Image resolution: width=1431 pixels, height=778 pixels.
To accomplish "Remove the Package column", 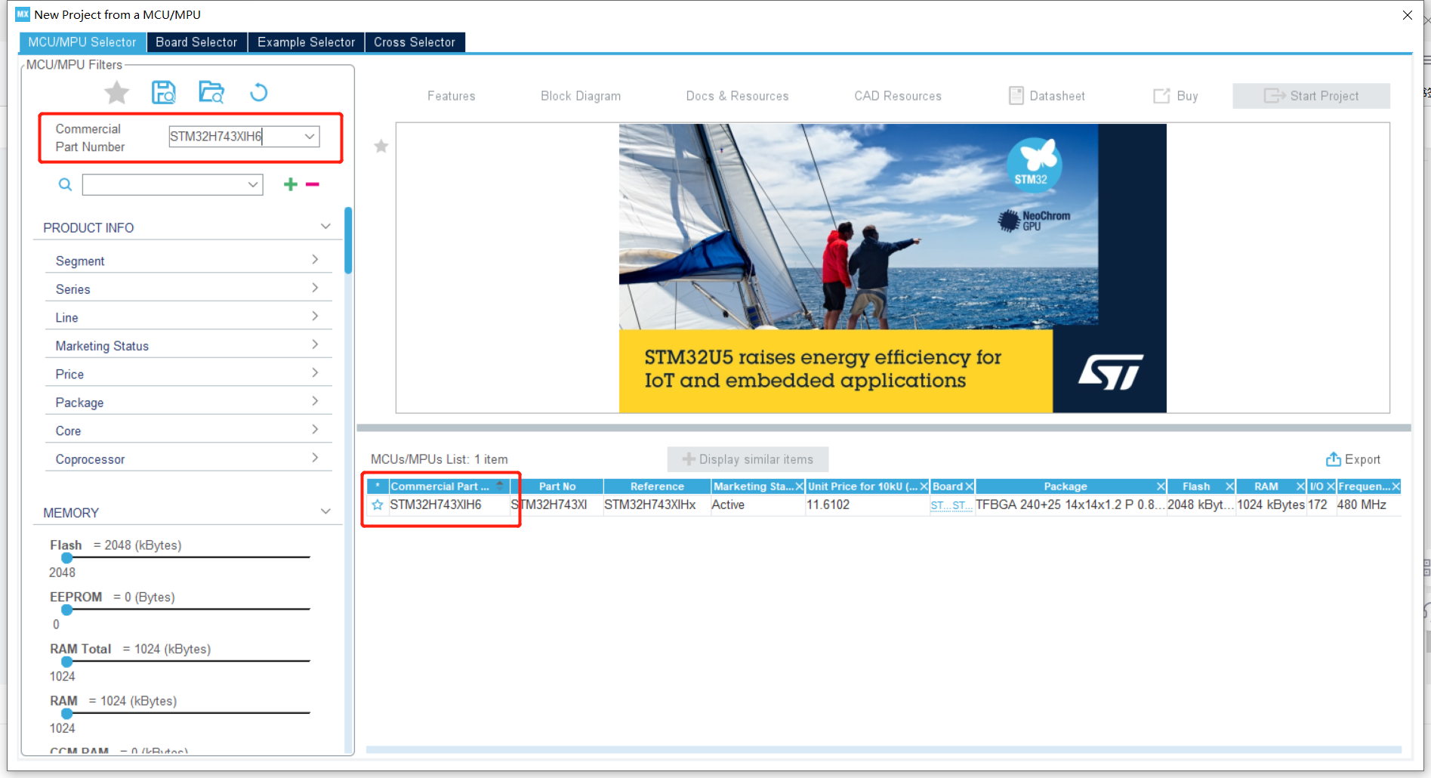I will pos(1161,486).
